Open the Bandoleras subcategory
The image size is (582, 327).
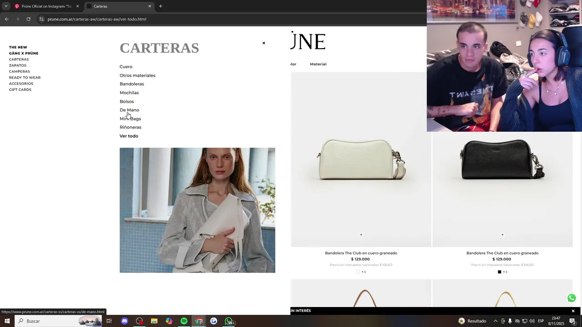point(132,84)
